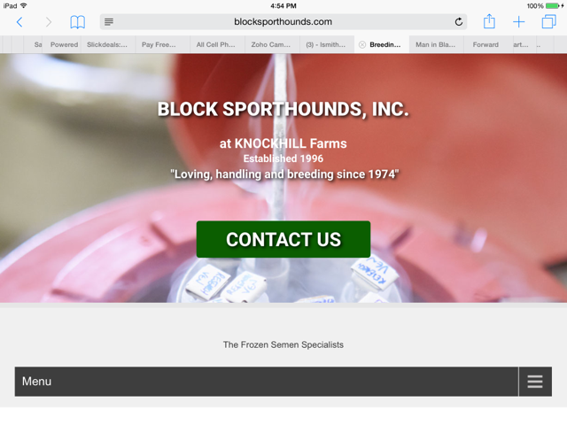This screenshot has height=425, width=567.
Task: Expand the dark Menu bar
Action: point(283,382)
